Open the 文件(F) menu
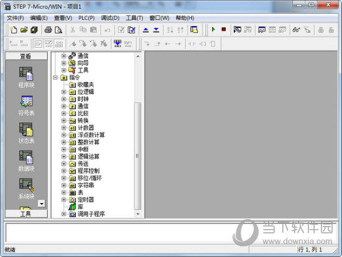The height and width of the screenshot is (257, 342). [x=16, y=18]
